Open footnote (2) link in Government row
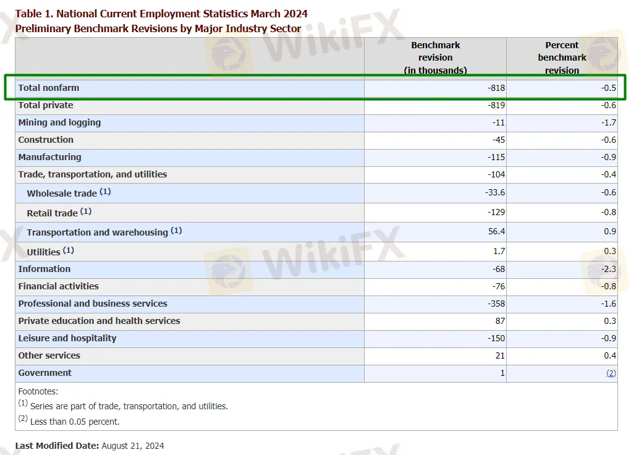631x455 pixels. pos(611,373)
